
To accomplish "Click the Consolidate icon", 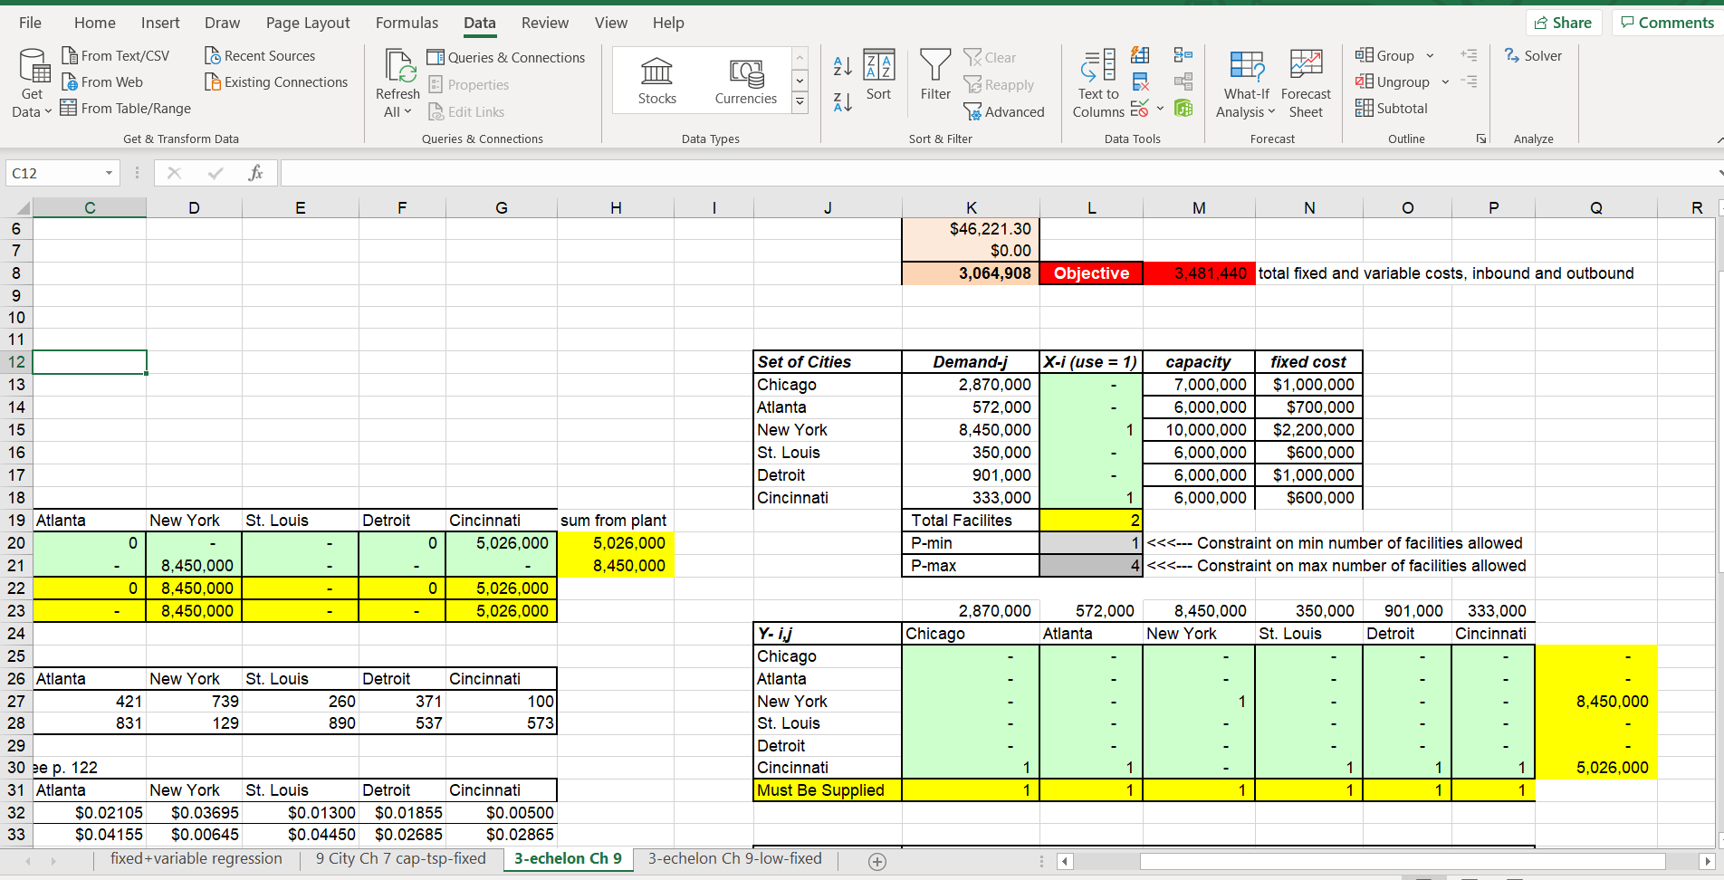I will click(1183, 56).
